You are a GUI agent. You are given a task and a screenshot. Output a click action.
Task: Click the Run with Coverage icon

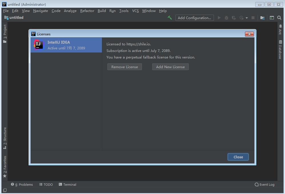(x=234, y=18)
